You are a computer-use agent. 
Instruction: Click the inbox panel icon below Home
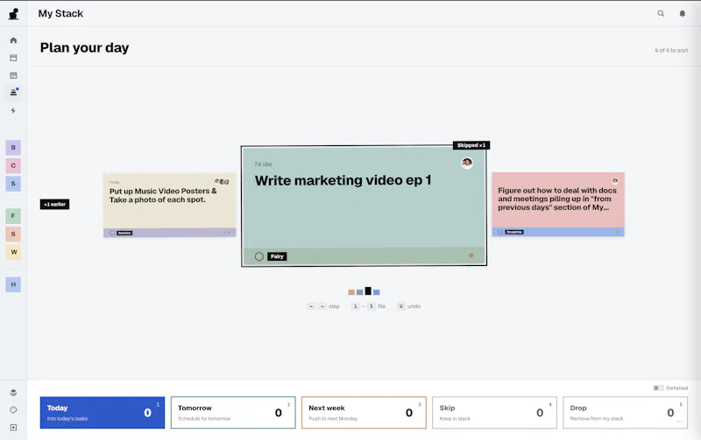click(13, 58)
